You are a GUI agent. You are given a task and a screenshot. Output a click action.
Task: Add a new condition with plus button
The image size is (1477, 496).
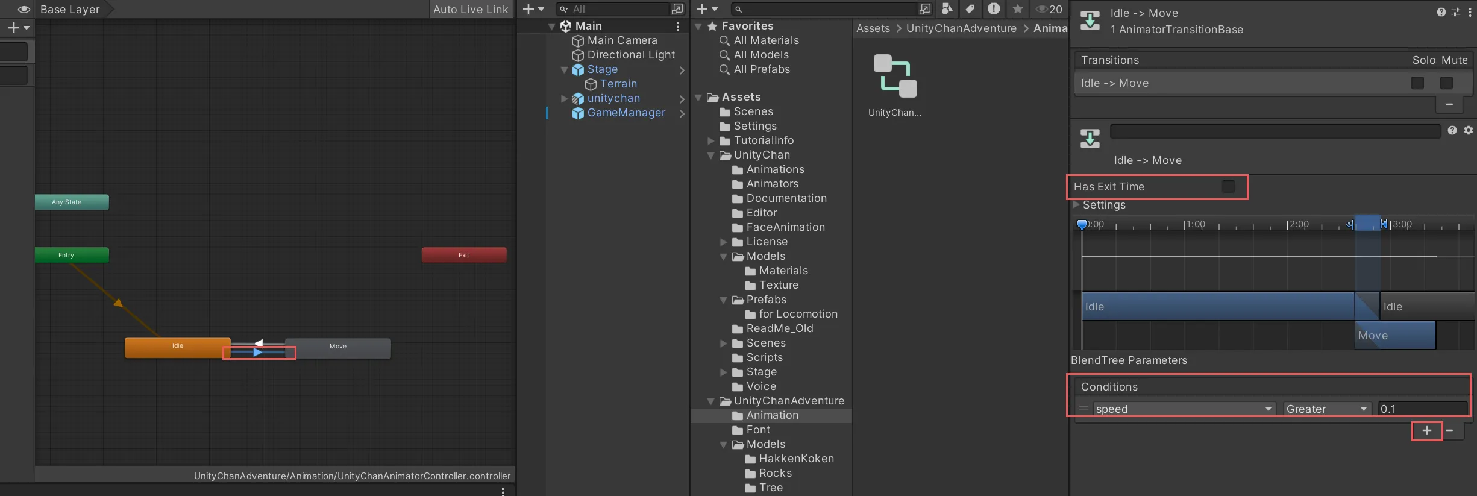[1426, 430]
